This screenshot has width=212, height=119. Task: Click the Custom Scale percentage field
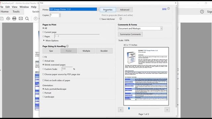tap(67, 69)
